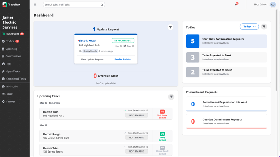Image resolution: width=280 pixels, height=157 pixels.
Task: Click the Mar 16 date label
Action: (44, 126)
